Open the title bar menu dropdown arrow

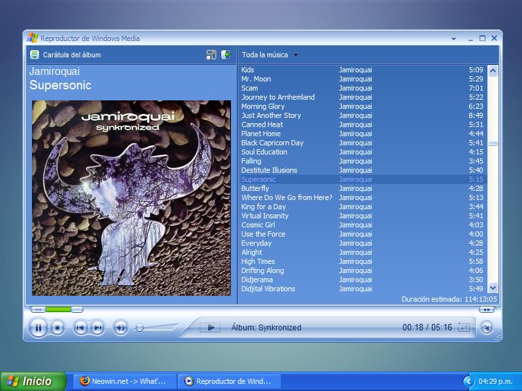coord(453,39)
